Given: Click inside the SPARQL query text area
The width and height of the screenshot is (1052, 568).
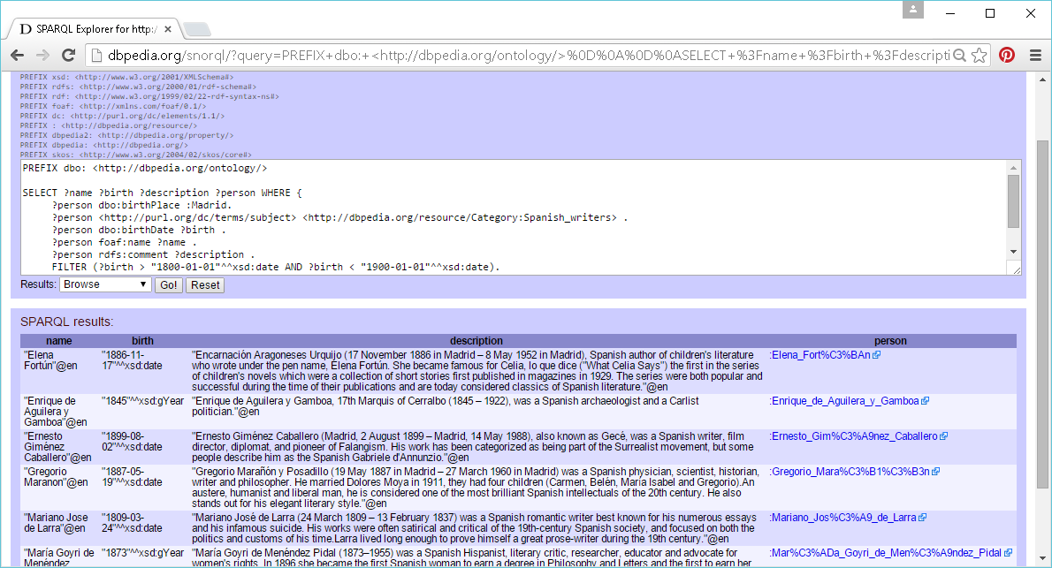Looking at the screenshot, I should click(x=514, y=217).
